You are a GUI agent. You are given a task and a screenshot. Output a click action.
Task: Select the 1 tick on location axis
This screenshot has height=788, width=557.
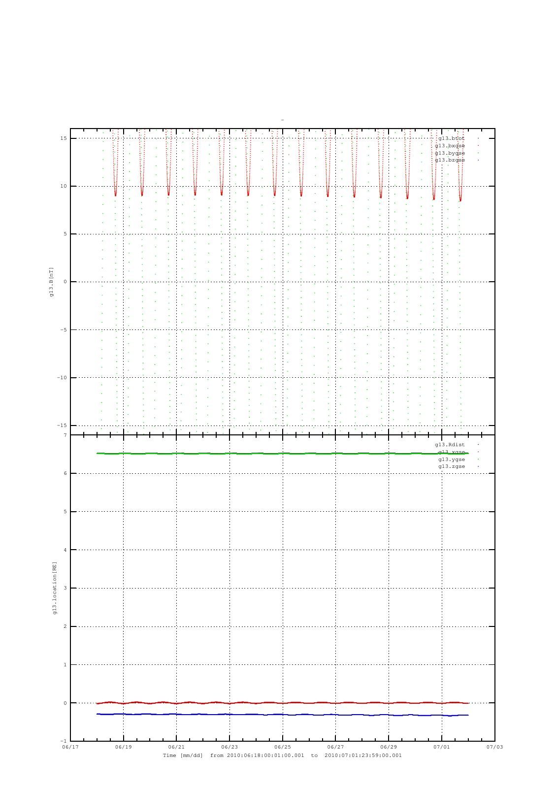[65, 665]
